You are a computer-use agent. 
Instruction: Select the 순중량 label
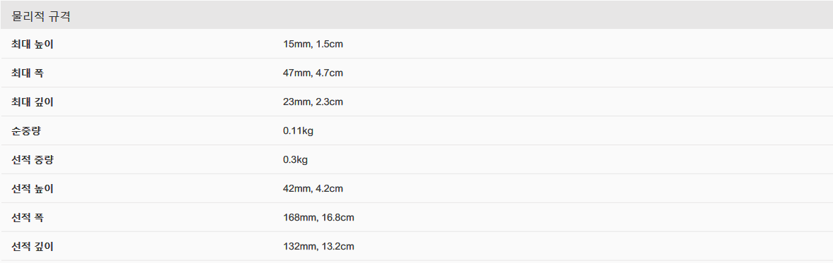click(26, 130)
